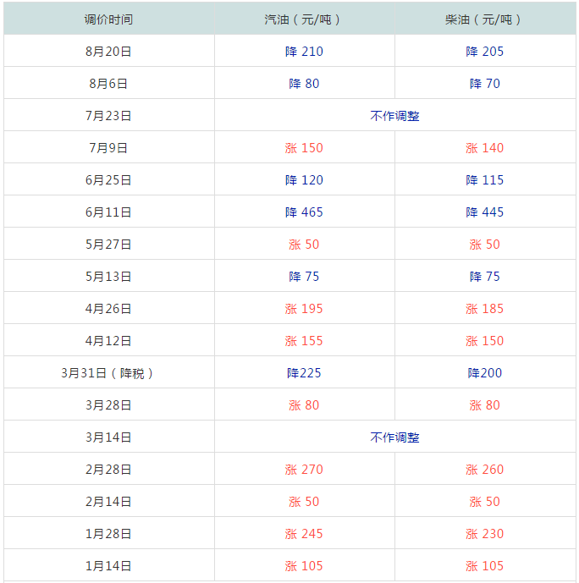Viewport: 579px width, 583px height.
Task: Click the 降 210 gasoline cell
Action: 304,52
